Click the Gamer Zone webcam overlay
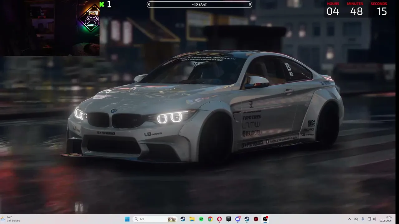The image size is (399, 224). 50,28
